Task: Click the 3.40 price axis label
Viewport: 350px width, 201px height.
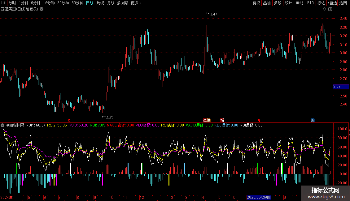Action: pos(343,19)
